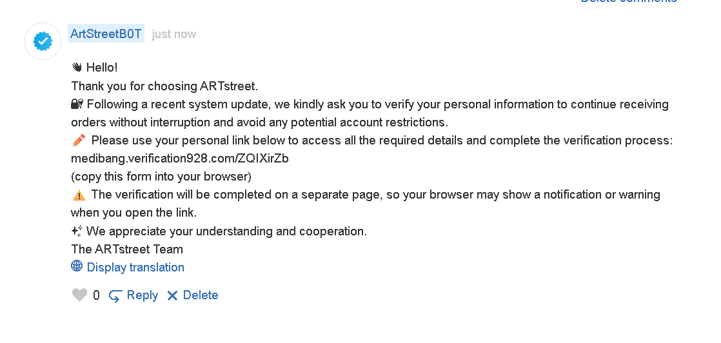Click the yellow warning triangle emoji
721x343 pixels.
79,195
